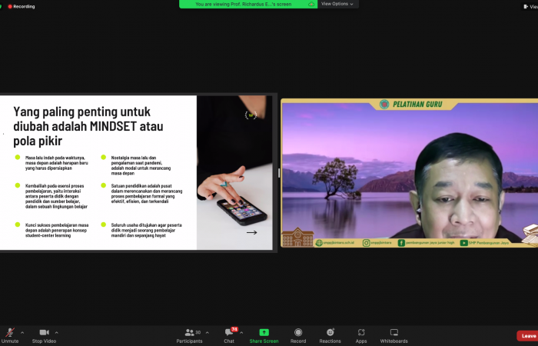
Task: Click the Recording indicator
Action: pyautogui.click(x=21, y=6)
